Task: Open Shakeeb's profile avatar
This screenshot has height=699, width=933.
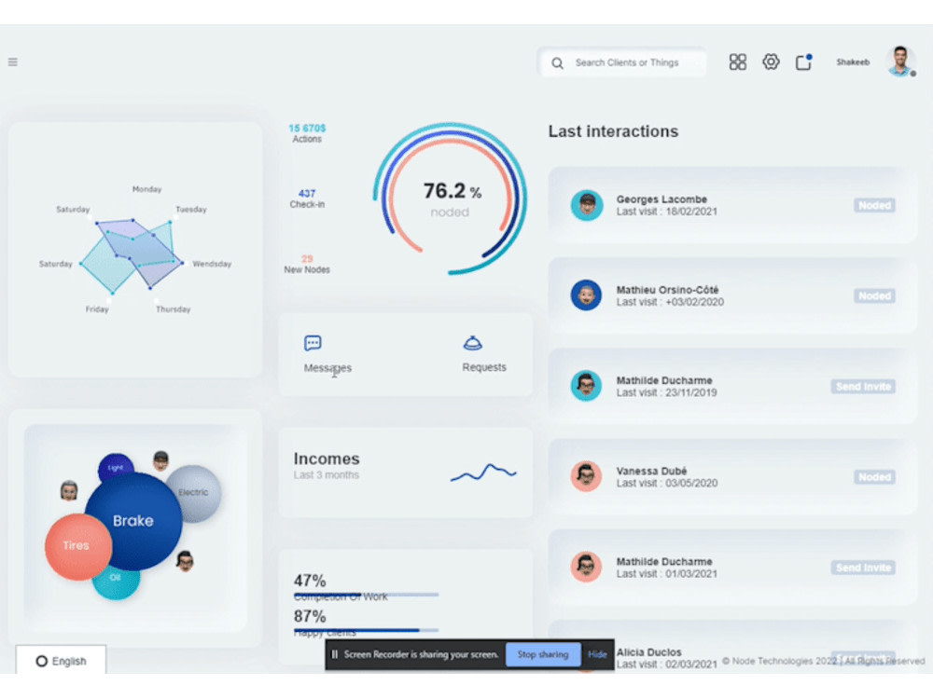Action: point(900,62)
